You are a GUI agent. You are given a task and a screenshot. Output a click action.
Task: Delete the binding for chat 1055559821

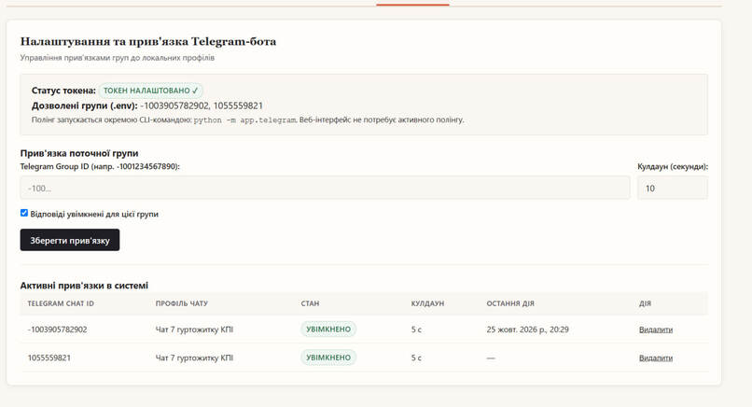tap(656, 358)
